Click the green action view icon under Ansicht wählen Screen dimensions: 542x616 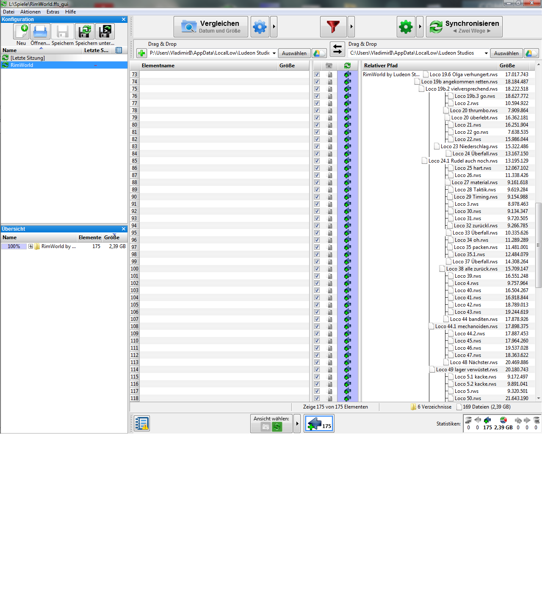[277, 427]
